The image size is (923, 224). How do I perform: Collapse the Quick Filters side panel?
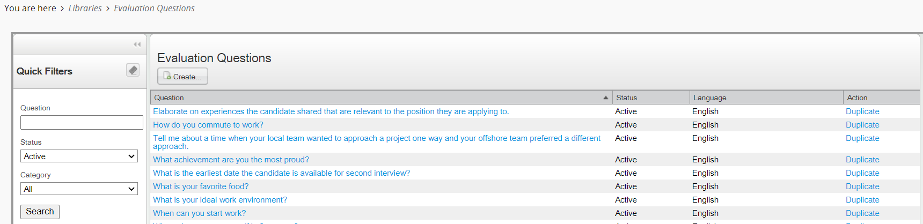(137, 44)
